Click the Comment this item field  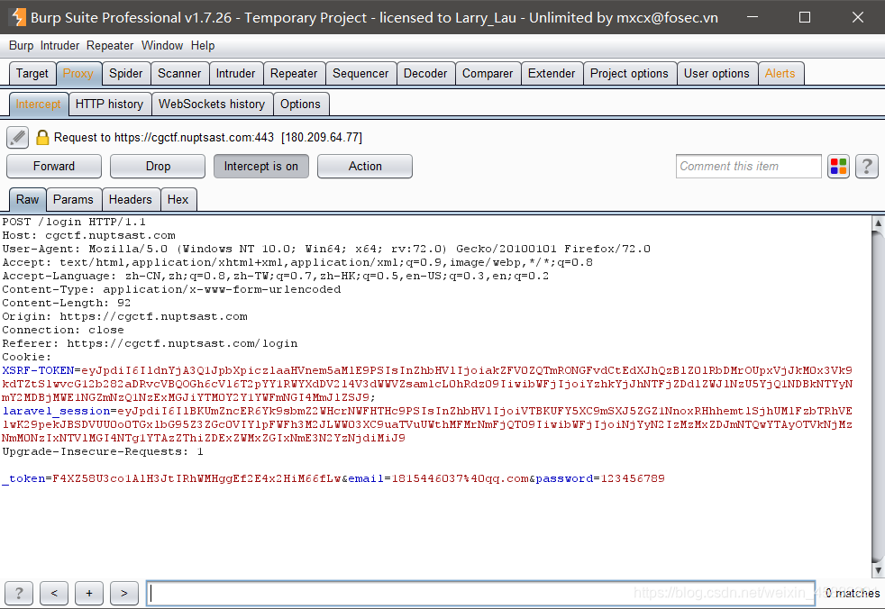coord(748,167)
